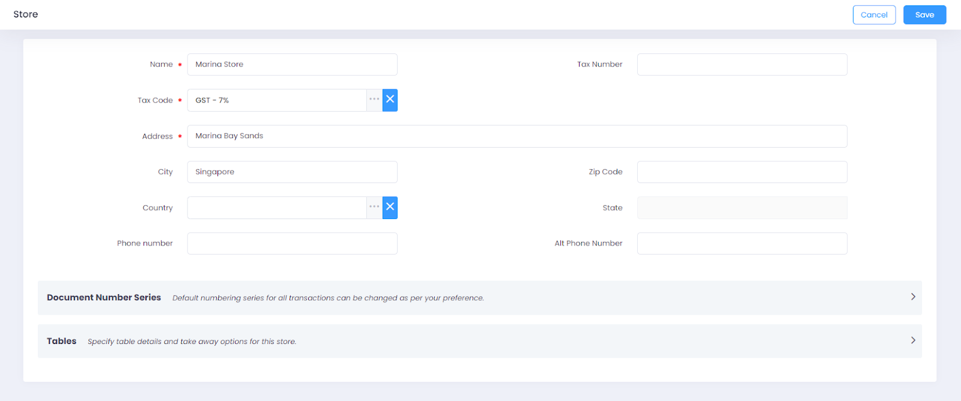Clear the Tax Code selection
Screen dimensions: 961x401
pos(390,100)
